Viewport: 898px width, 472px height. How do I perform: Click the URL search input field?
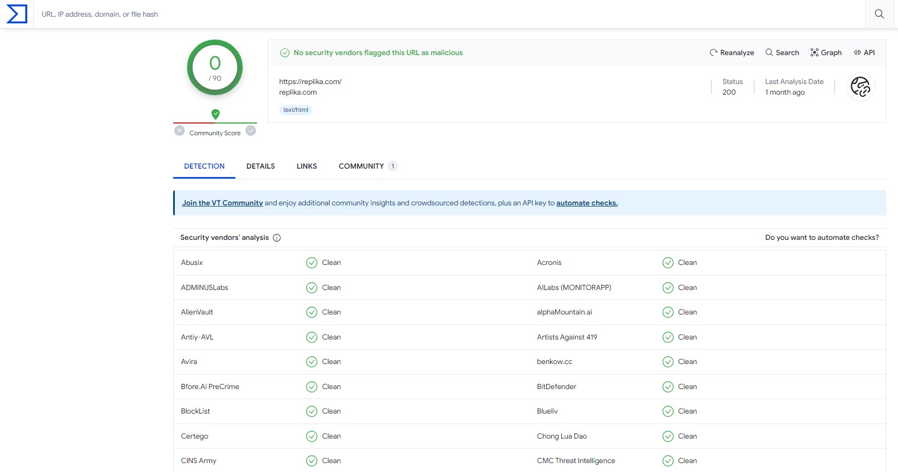pos(445,14)
